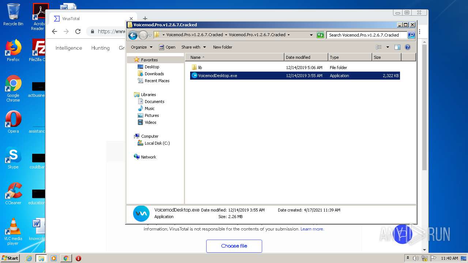This screenshot has height=263, width=468.
Task: Close the VirusTotal Chrome tab
Action: point(131,19)
